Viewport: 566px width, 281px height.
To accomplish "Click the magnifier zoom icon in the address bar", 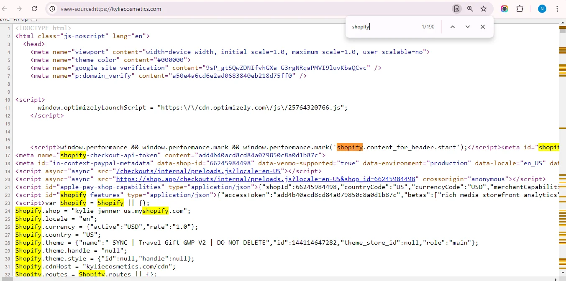I will pyautogui.click(x=470, y=8).
